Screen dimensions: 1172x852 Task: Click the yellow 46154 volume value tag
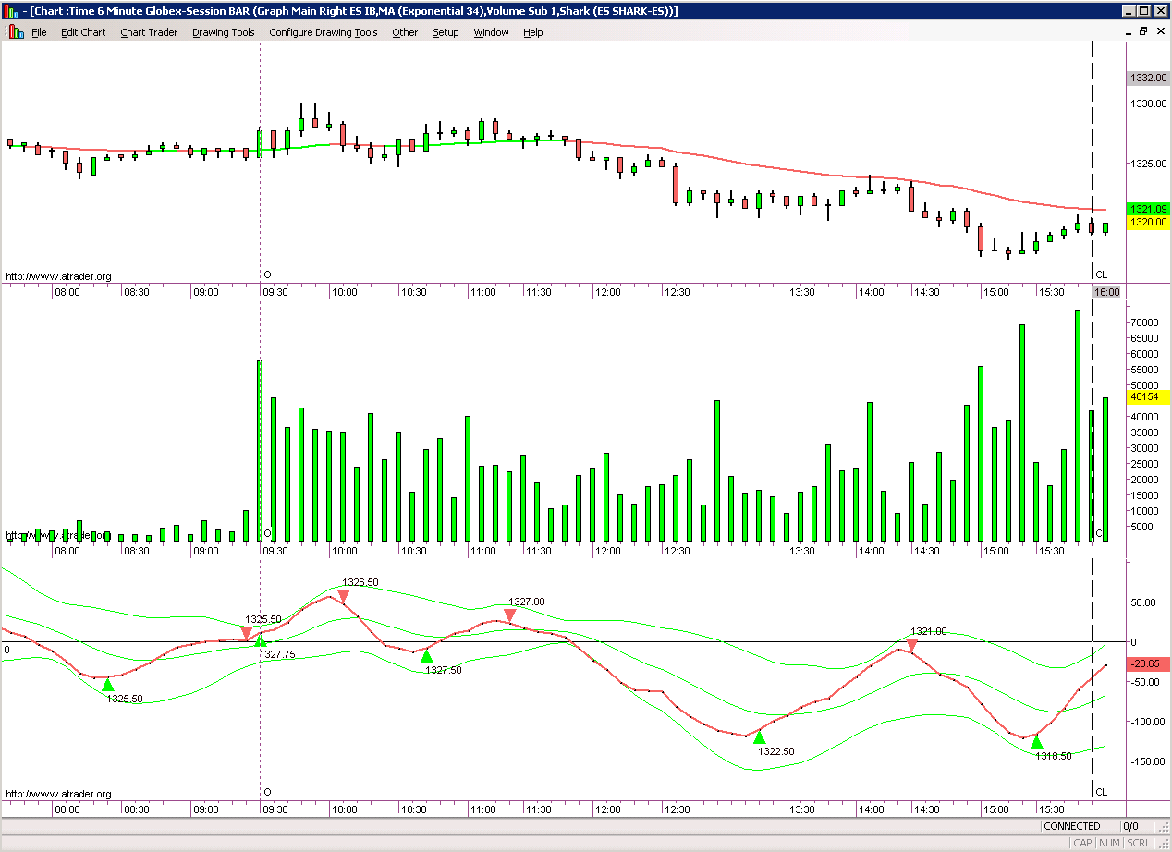coord(1149,396)
